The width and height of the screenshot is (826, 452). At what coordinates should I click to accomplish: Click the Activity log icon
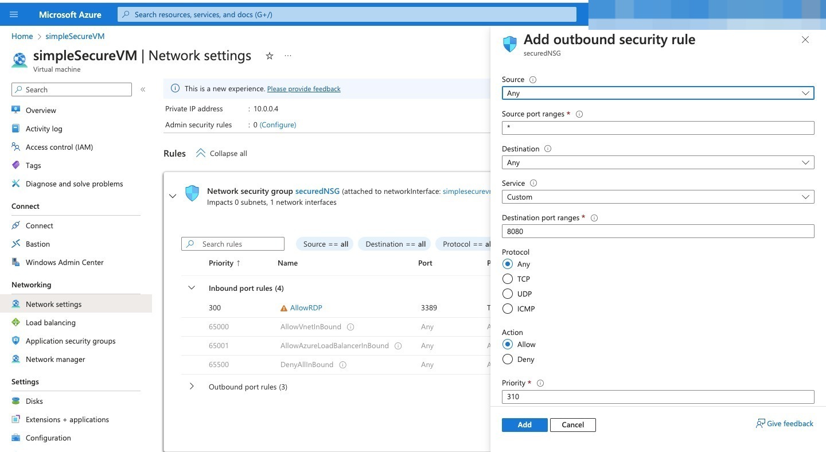point(16,128)
